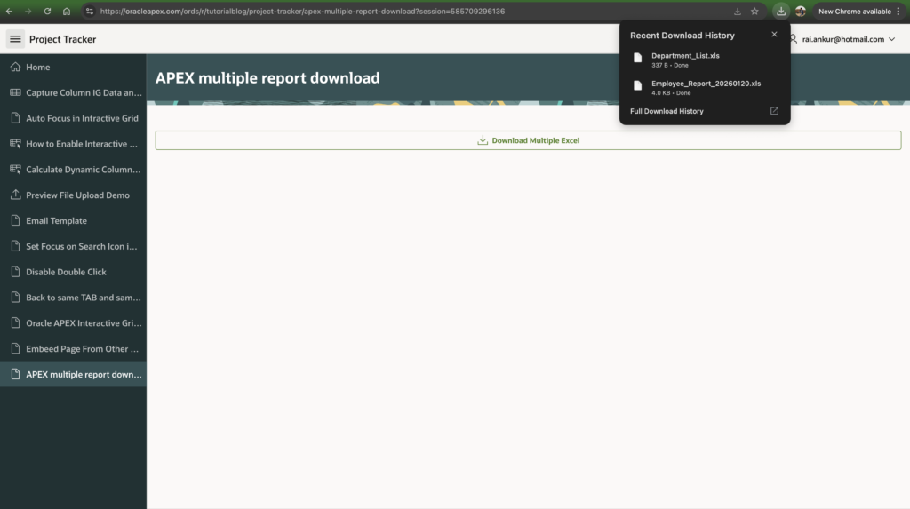Open Chrome three-dot menu
Image resolution: width=910 pixels, height=509 pixels.
pos(898,11)
